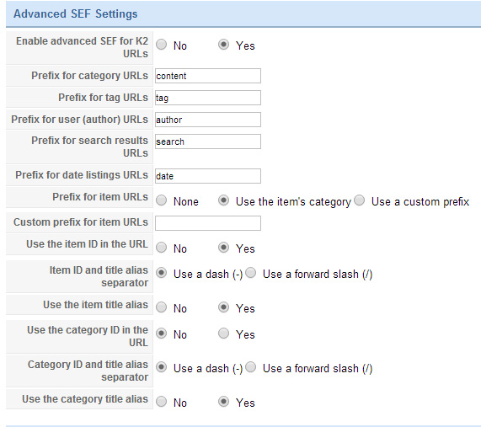This screenshot has height=427, width=481.
Task: Focus the Prefix for user (author) URLs field
Action: click(208, 120)
